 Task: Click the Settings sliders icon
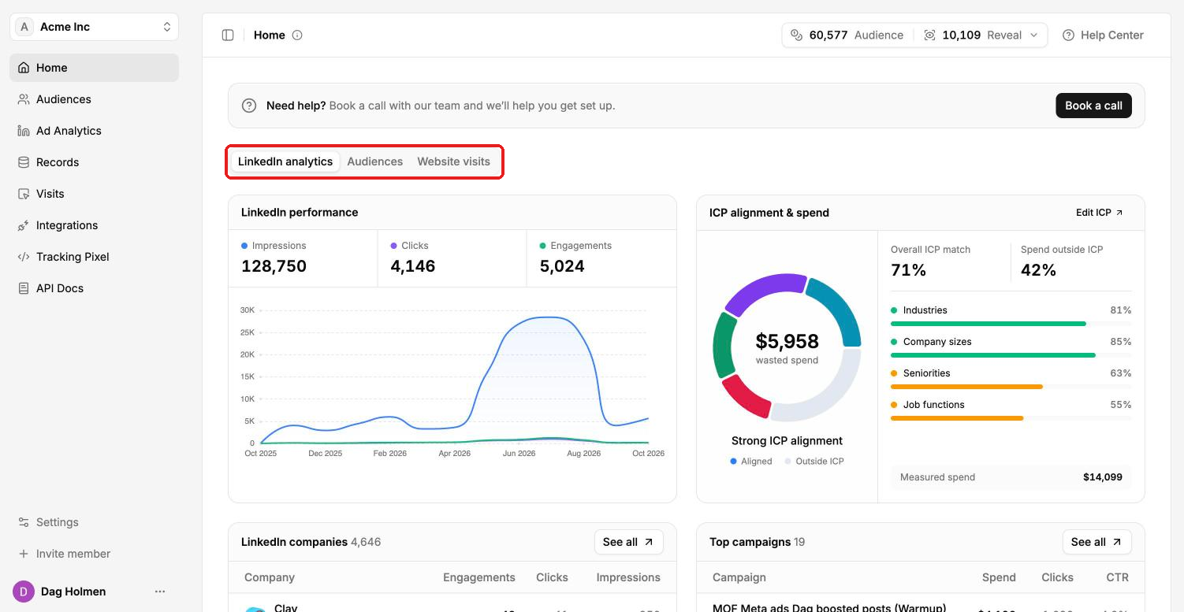24,522
